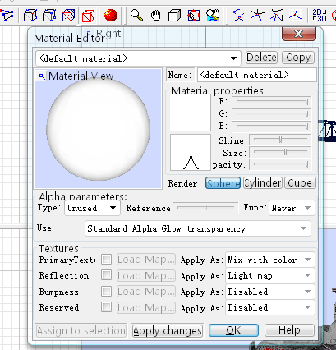Click the white 3D box toolbar icon

[x=174, y=16]
